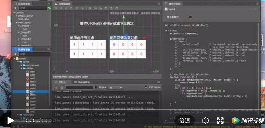Open the scene editor panel hamburger menu
The width and height of the screenshot is (265, 128).
tap(158, 4)
